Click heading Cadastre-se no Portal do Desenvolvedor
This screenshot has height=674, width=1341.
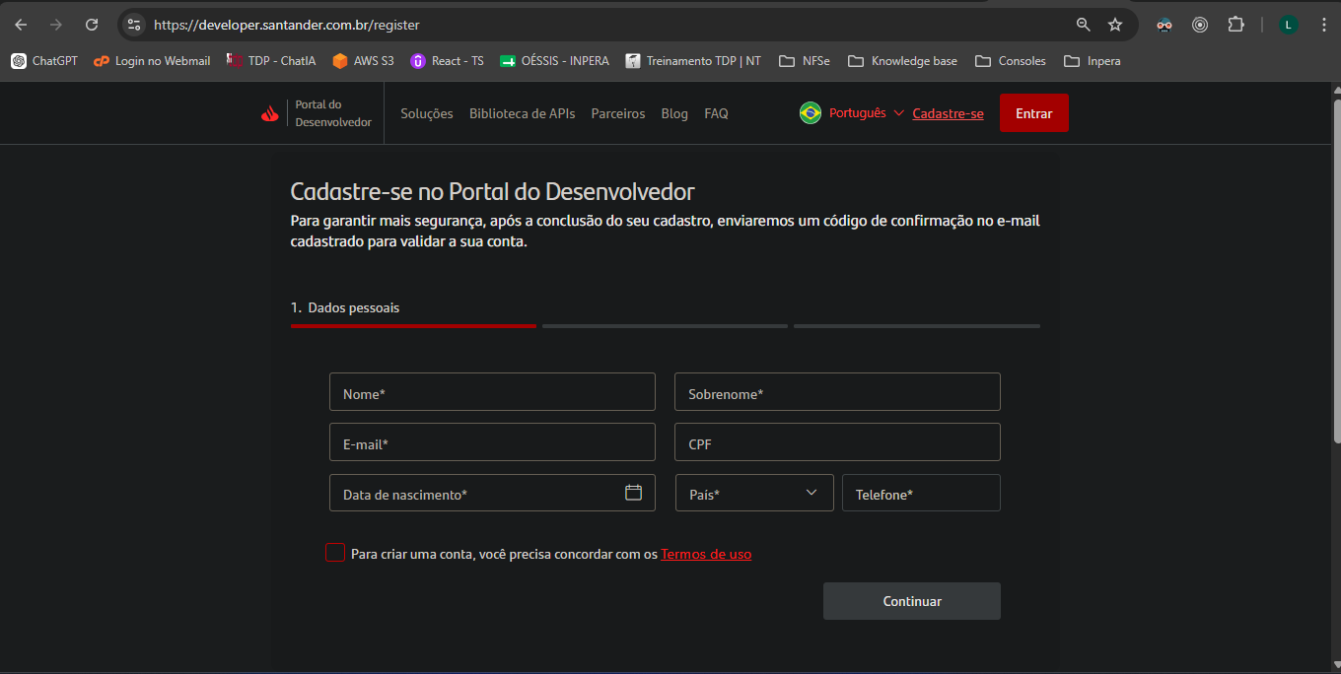click(x=492, y=191)
